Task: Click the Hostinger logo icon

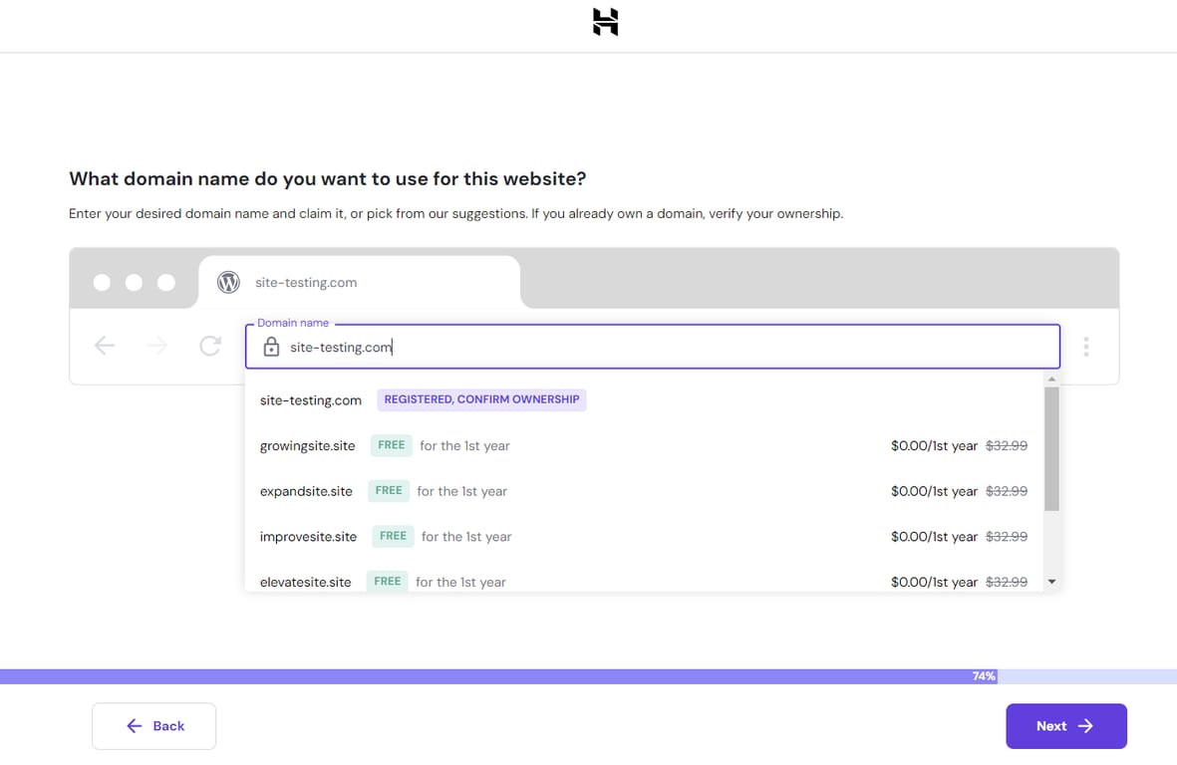Action: 604,22
